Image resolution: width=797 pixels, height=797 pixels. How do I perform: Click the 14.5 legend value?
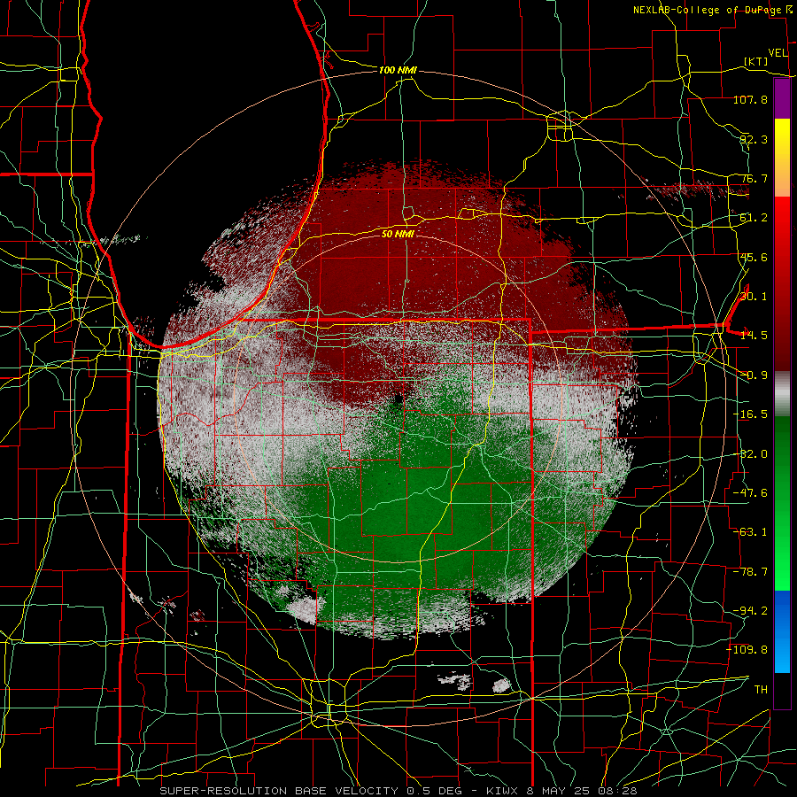[754, 336]
